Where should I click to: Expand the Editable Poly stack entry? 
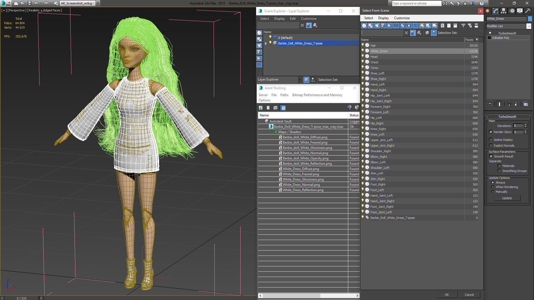click(489, 38)
